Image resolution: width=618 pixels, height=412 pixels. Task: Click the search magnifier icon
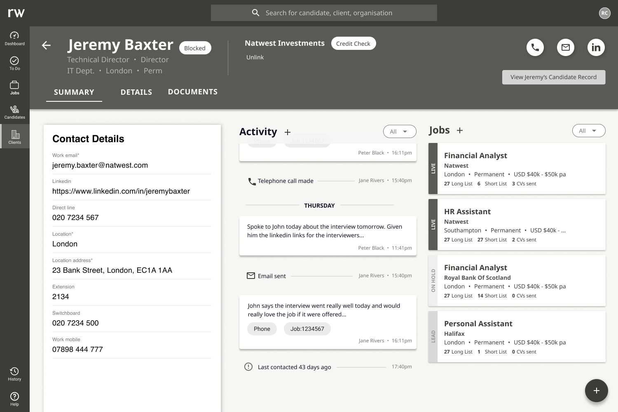click(255, 13)
